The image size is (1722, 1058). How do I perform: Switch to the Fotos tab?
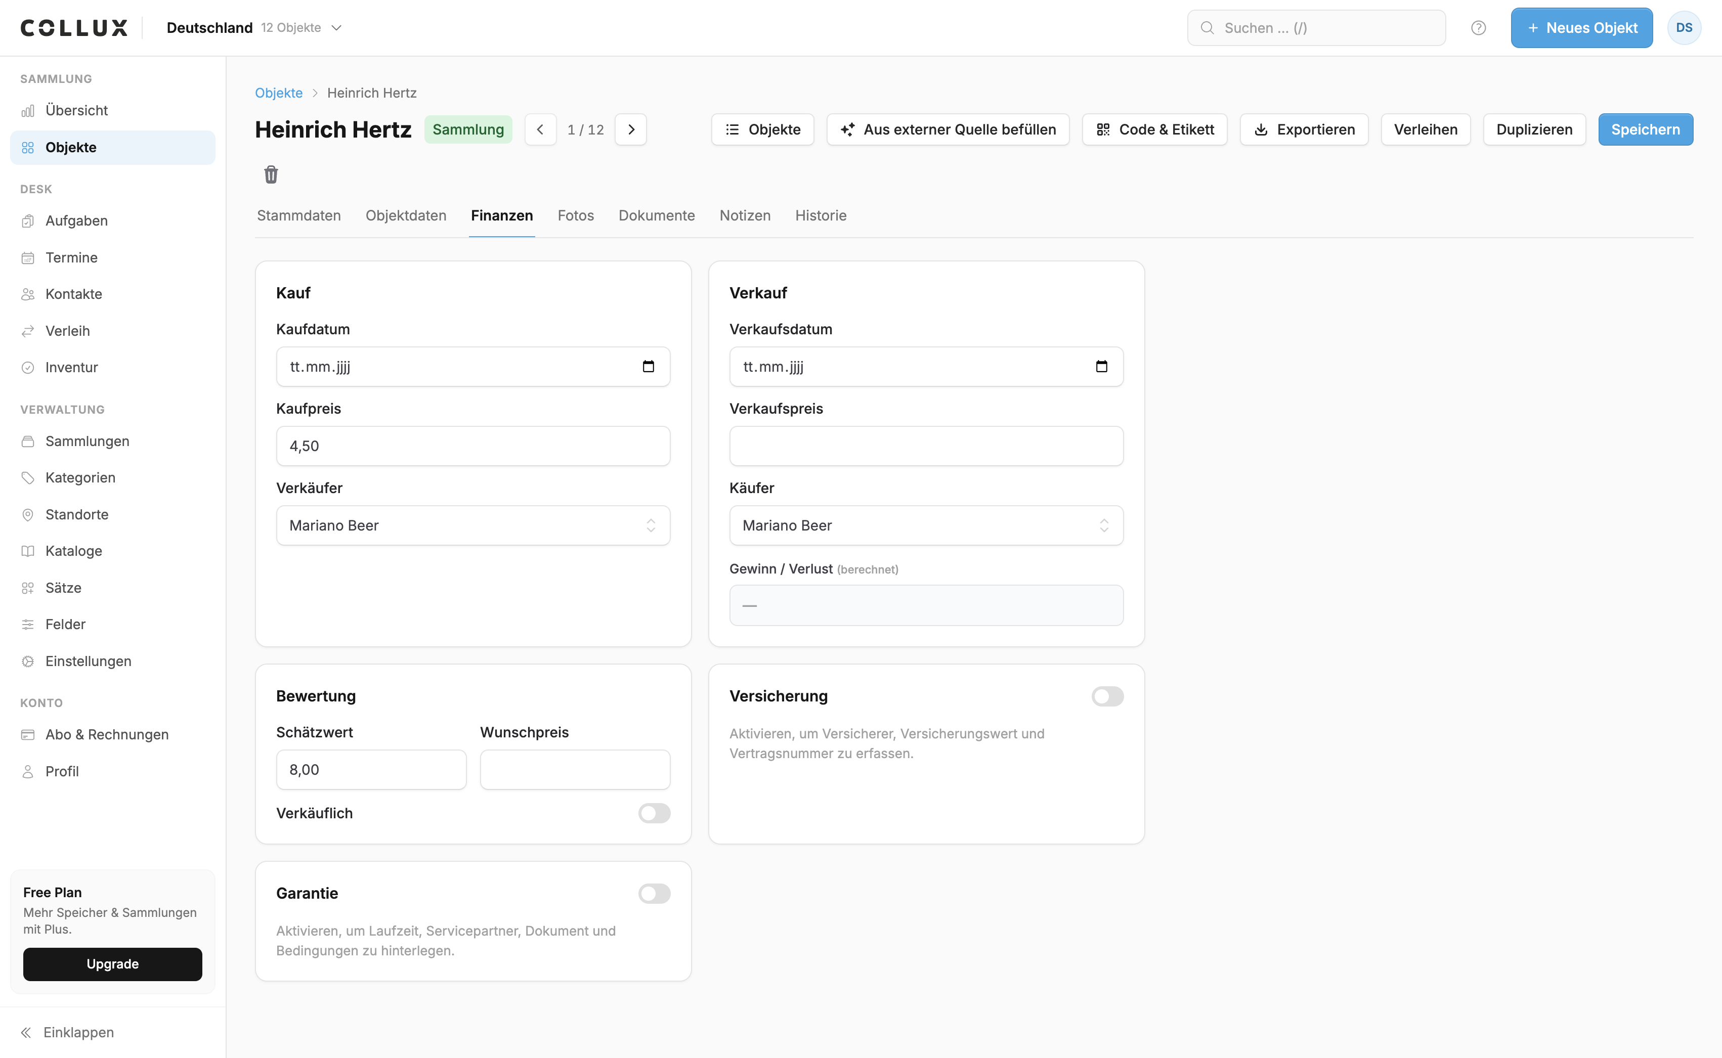[x=575, y=215]
